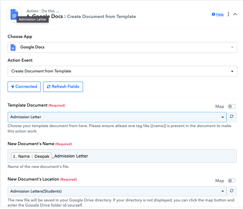Collapse the action step with the chevron

point(235,14)
